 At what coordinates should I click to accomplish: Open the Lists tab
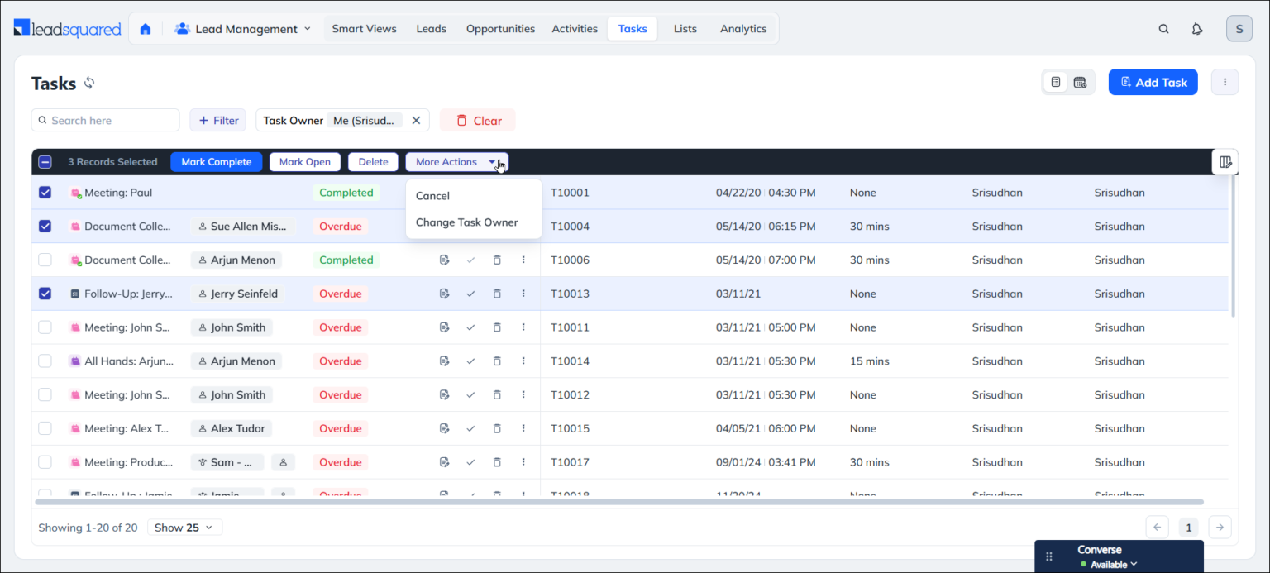(x=685, y=29)
